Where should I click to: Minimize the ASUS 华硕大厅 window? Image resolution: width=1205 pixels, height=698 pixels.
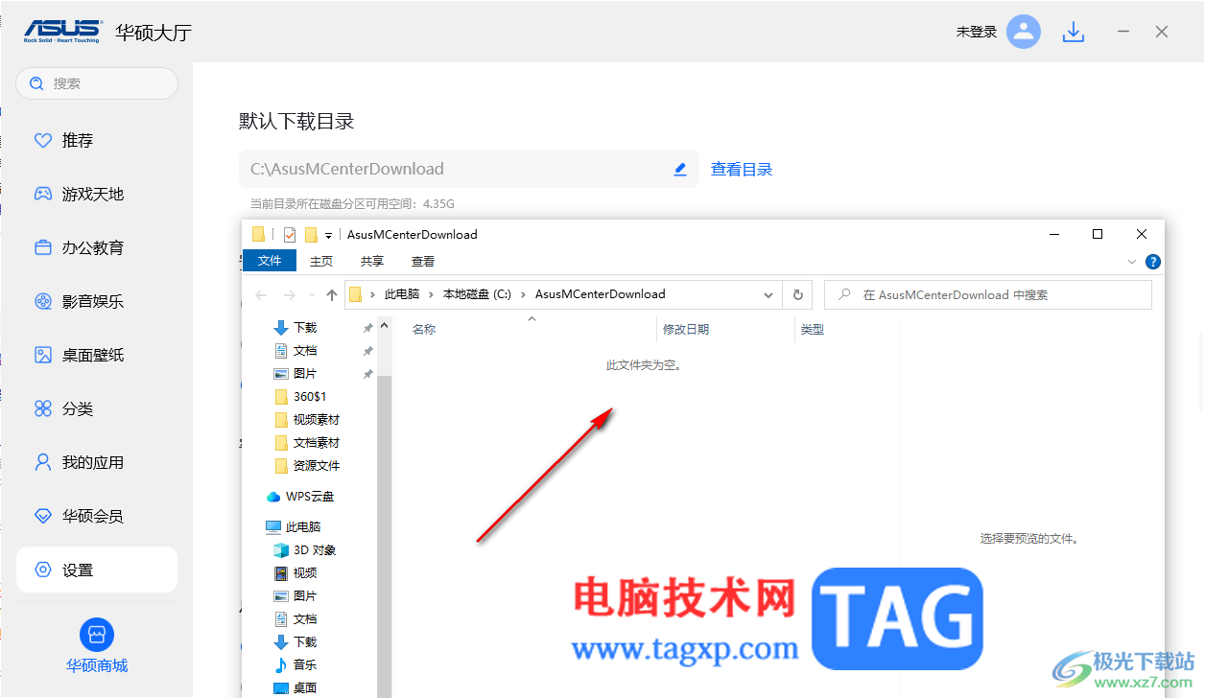pos(1122,32)
